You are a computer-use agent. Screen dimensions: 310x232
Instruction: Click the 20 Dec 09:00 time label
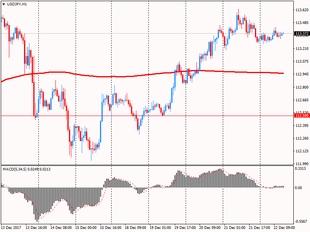[x=210, y=228]
